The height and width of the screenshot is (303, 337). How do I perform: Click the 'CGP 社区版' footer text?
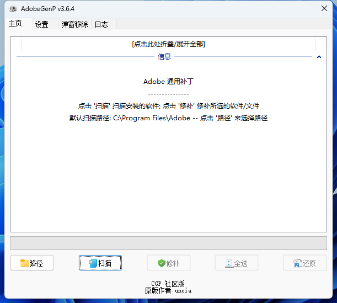168,284
